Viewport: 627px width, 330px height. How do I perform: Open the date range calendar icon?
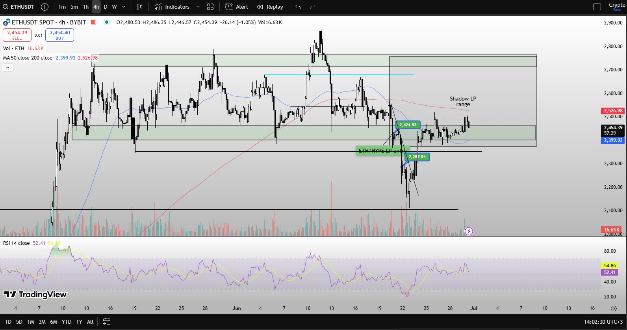pyautogui.click(x=106, y=322)
